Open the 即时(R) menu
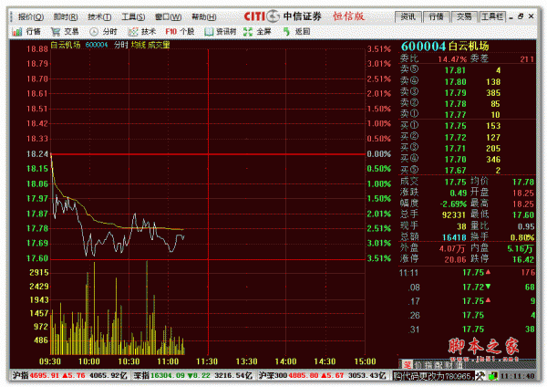 (66, 16)
